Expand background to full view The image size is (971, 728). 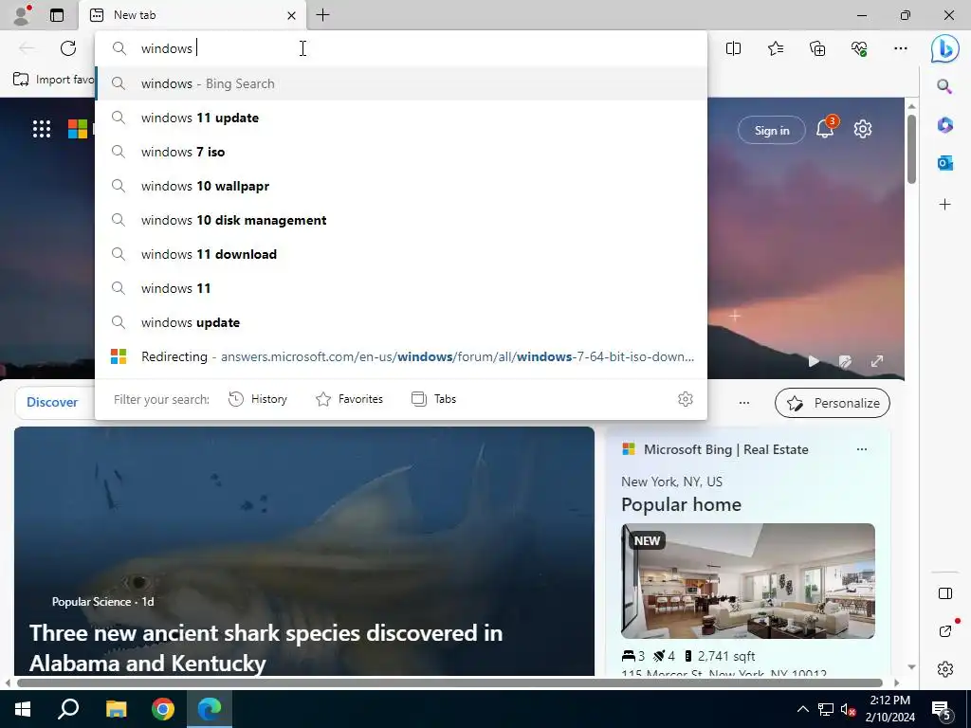tap(877, 361)
